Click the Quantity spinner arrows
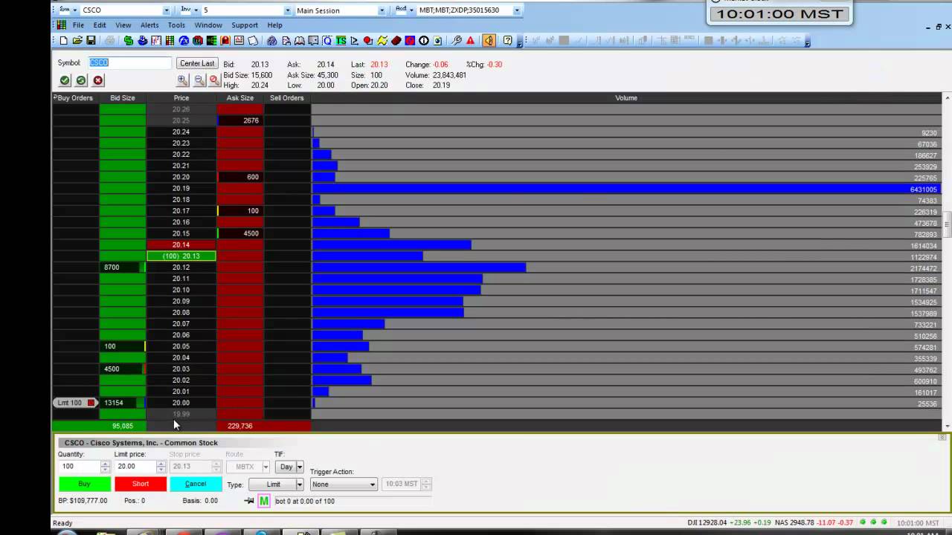This screenshot has width=952, height=535. pyautogui.click(x=105, y=467)
